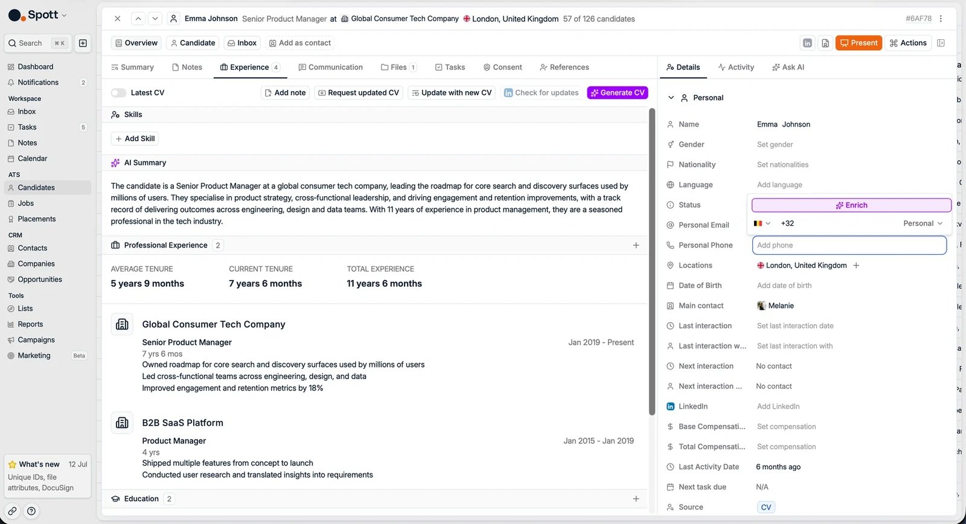Open Campaigns under Tools

(48, 340)
